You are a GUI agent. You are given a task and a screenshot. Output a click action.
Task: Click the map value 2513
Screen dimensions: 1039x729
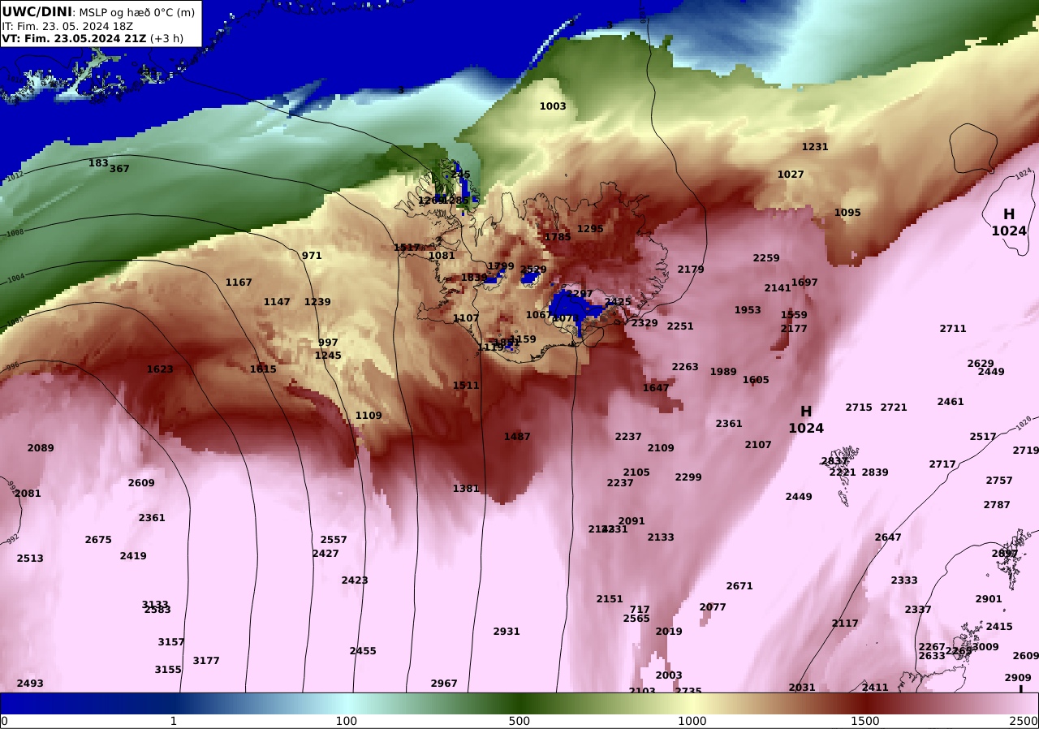[30, 559]
